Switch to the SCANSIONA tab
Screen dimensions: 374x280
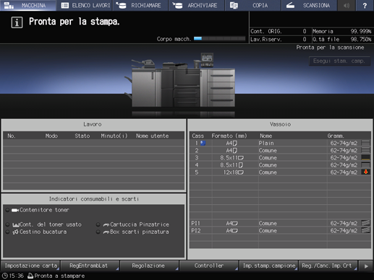click(x=309, y=5)
